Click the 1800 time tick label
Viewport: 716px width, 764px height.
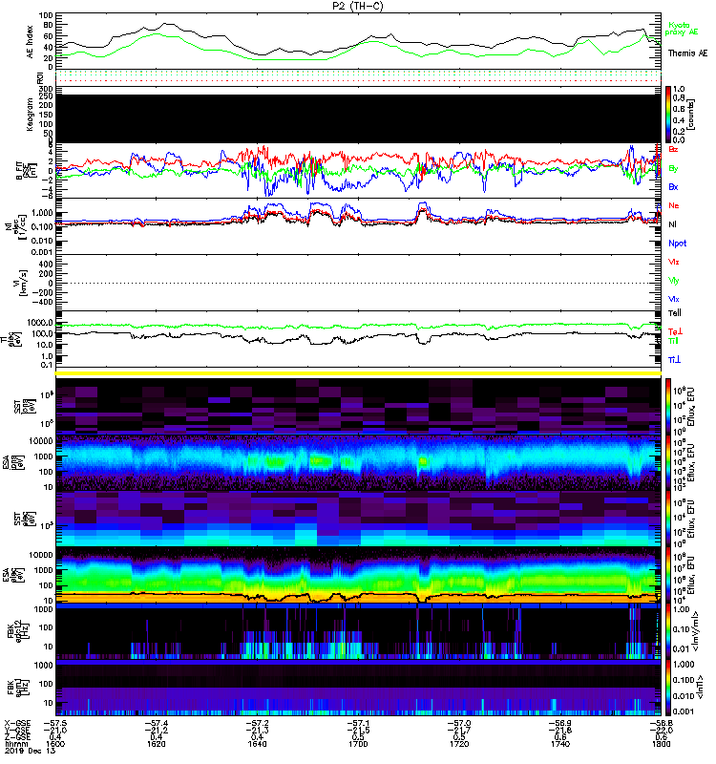pyautogui.click(x=661, y=744)
